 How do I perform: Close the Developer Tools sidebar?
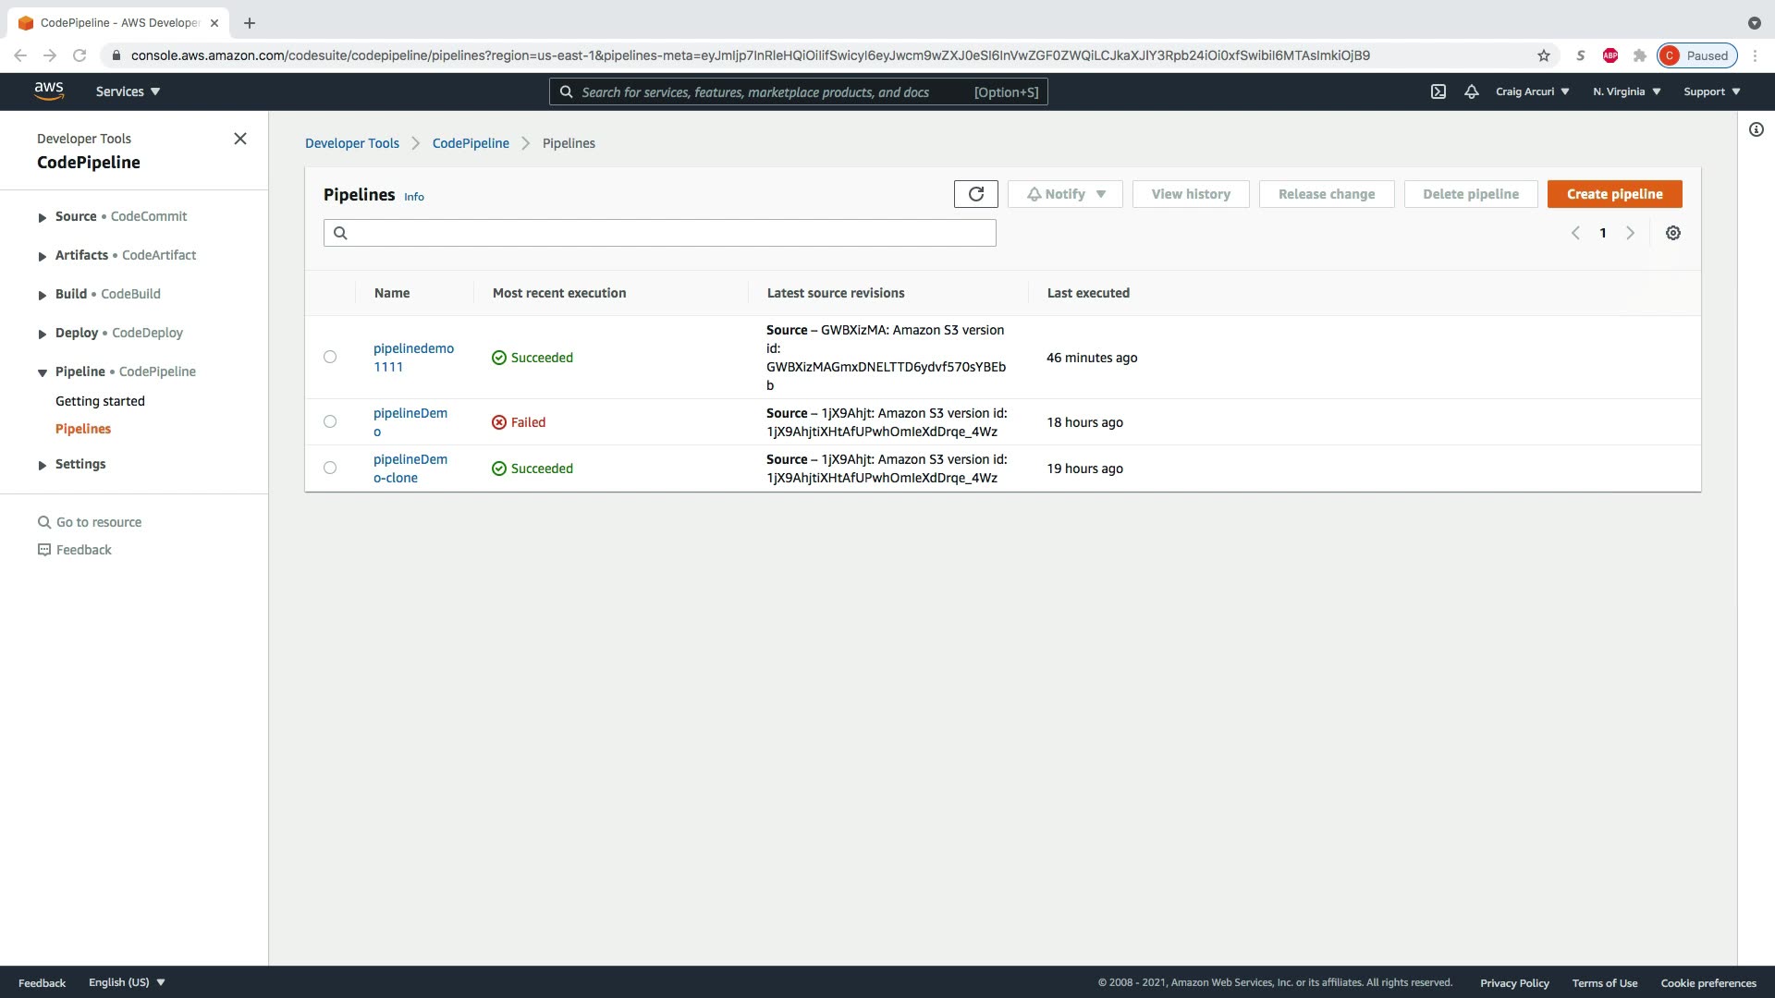240,139
